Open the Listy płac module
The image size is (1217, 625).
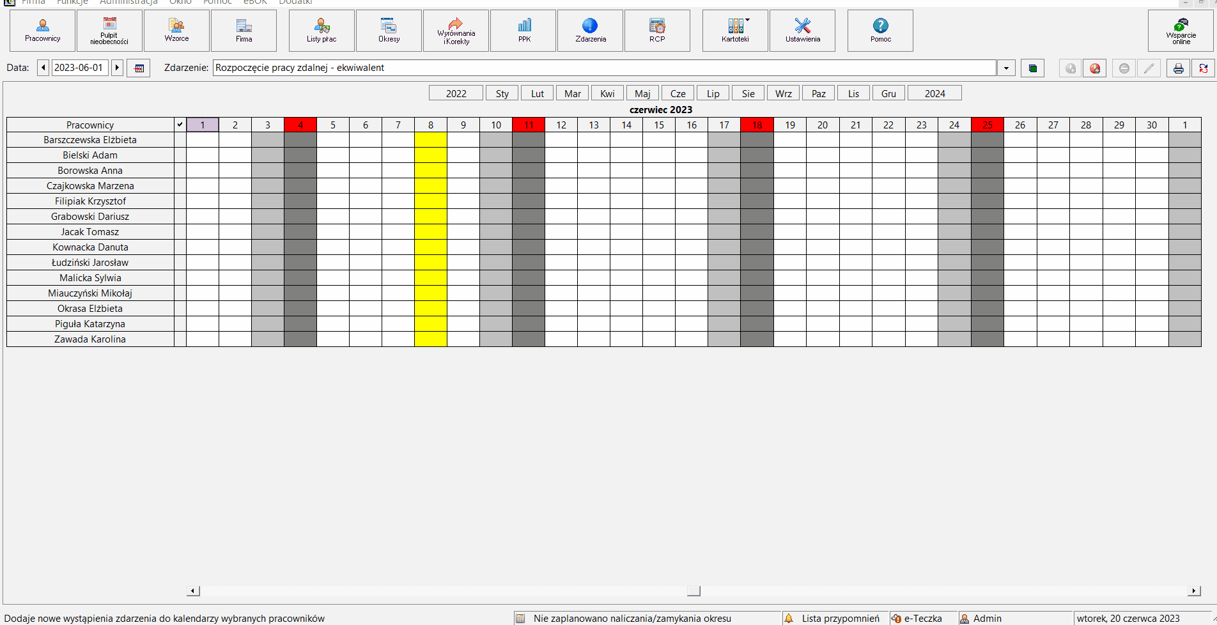pyautogui.click(x=322, y=31)
